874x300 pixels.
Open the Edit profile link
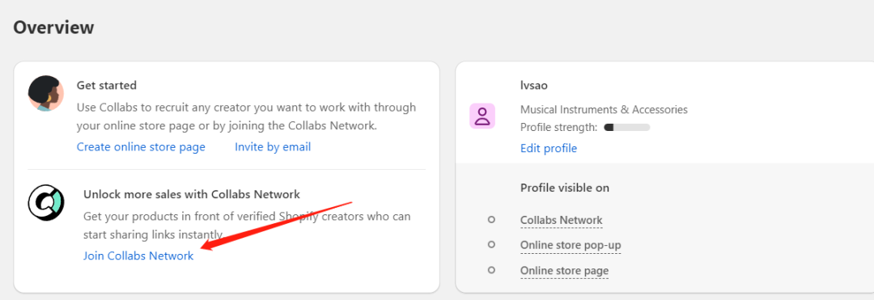549,148
